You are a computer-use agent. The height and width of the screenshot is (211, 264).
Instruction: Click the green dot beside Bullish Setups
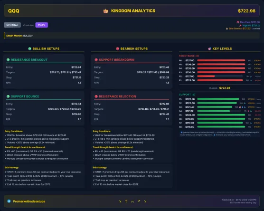coord(29,48)
